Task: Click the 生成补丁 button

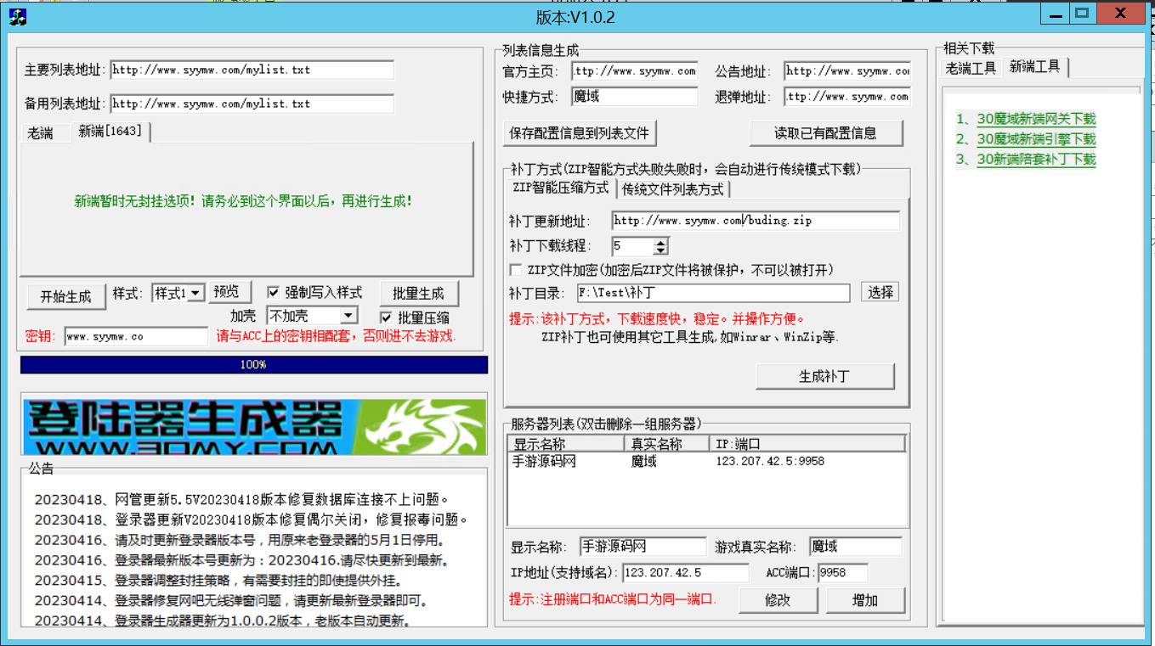Action: (x=824, y=376)
